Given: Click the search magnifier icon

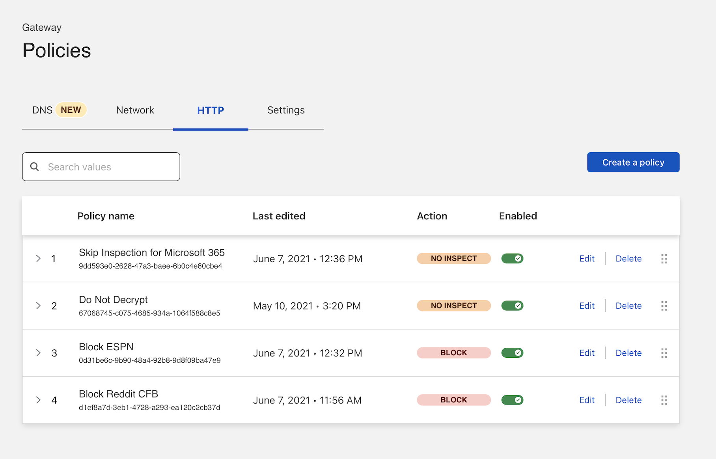Looking at the screenshot, I should (35, 167).
